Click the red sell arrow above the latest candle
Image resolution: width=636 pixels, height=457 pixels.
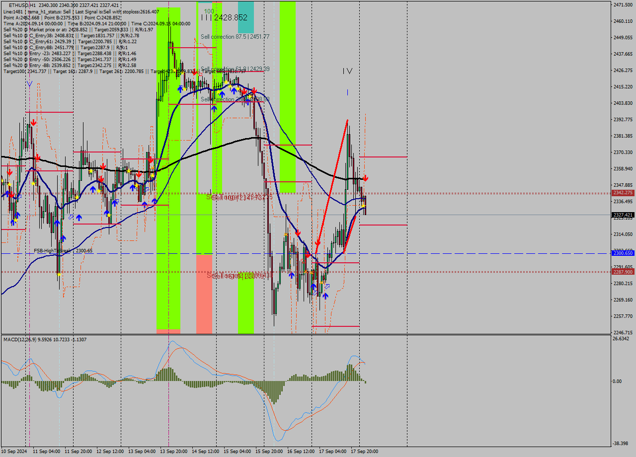coord(366,178)
